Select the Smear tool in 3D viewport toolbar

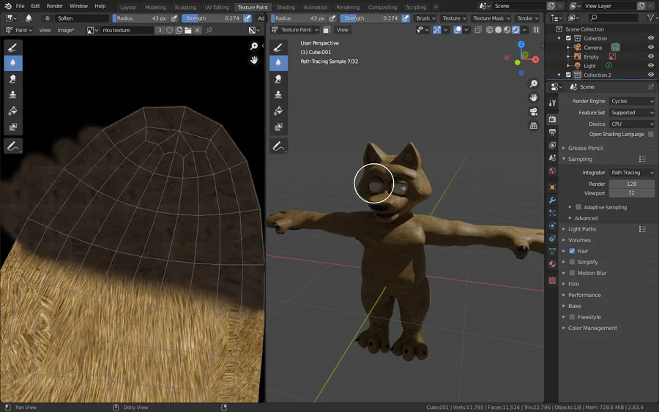pos(278,78)
